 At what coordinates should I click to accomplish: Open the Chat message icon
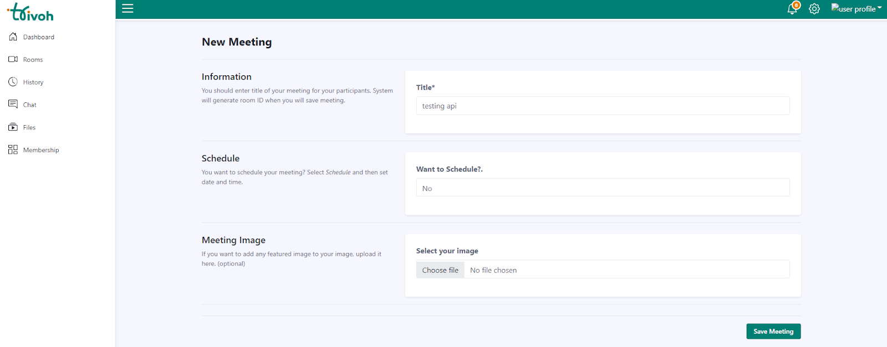click(x=13, y=104)
